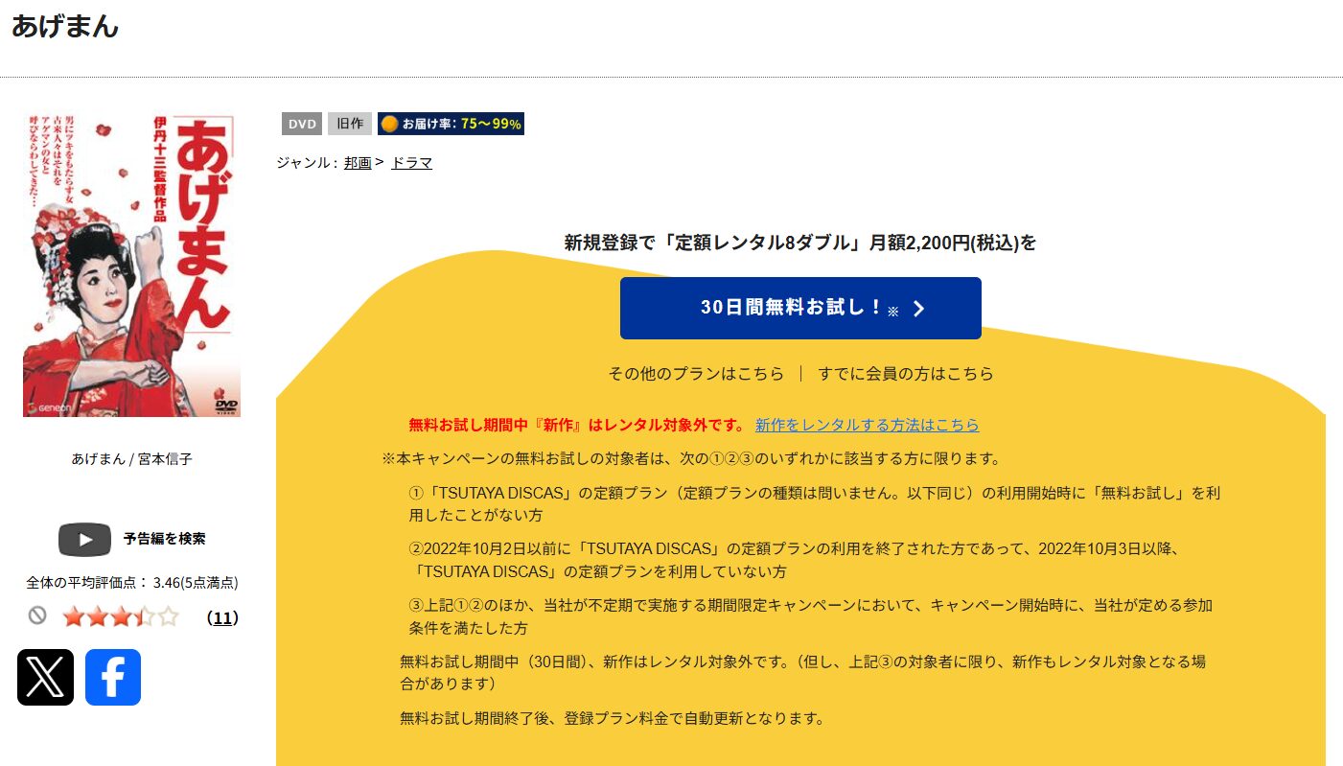Start the 30日間無料お試し trial button
This screenshot has height=766, width=1343.
point(800,308)
